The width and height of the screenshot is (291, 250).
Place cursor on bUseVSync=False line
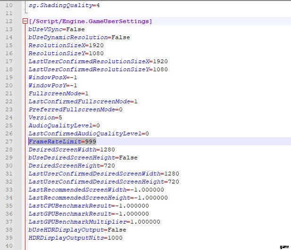(x=57, y=29)
